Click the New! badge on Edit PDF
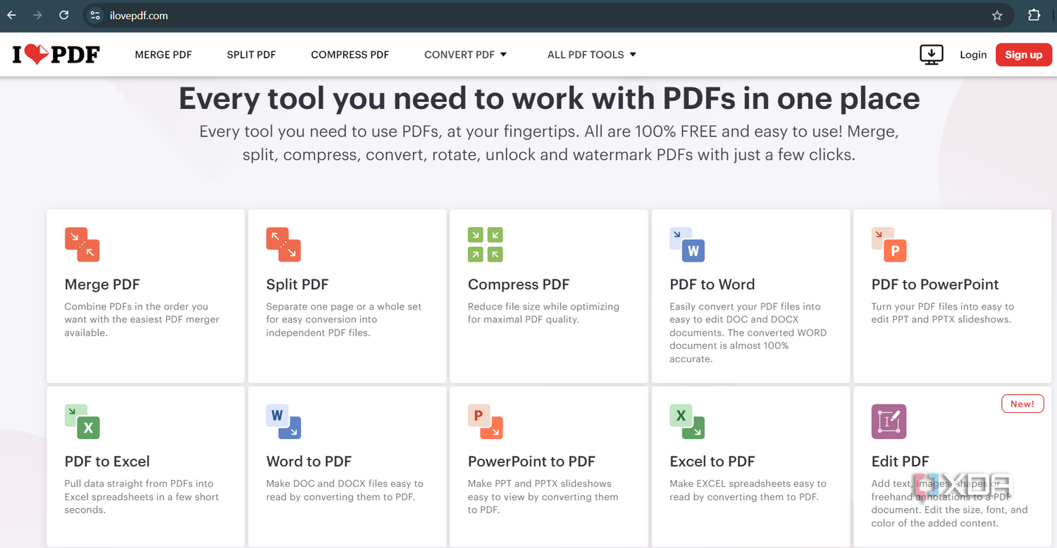 click(1022, 404)
